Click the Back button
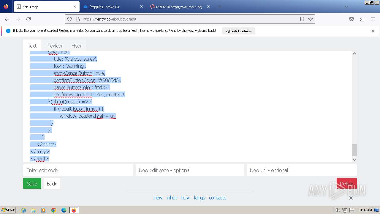 (52, 183)
